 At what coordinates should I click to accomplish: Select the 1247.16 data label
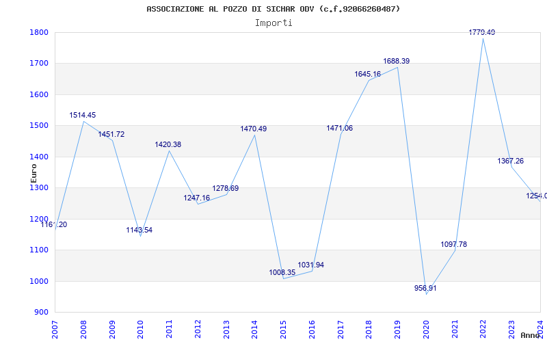[197, 198]
